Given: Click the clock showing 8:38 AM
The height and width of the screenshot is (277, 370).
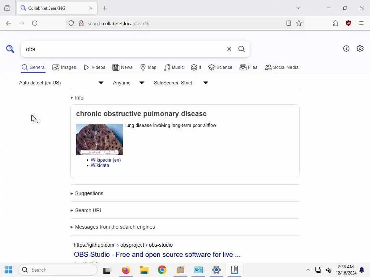Looking at the screenshot, I should (x=346, y=267).
